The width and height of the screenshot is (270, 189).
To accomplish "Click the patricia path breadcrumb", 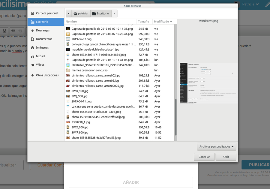I will click(80, 13).
